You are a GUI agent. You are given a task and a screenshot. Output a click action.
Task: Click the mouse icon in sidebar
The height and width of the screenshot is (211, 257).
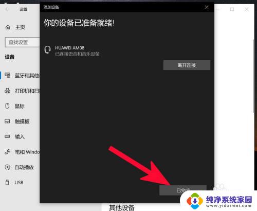tap(7, 106)
